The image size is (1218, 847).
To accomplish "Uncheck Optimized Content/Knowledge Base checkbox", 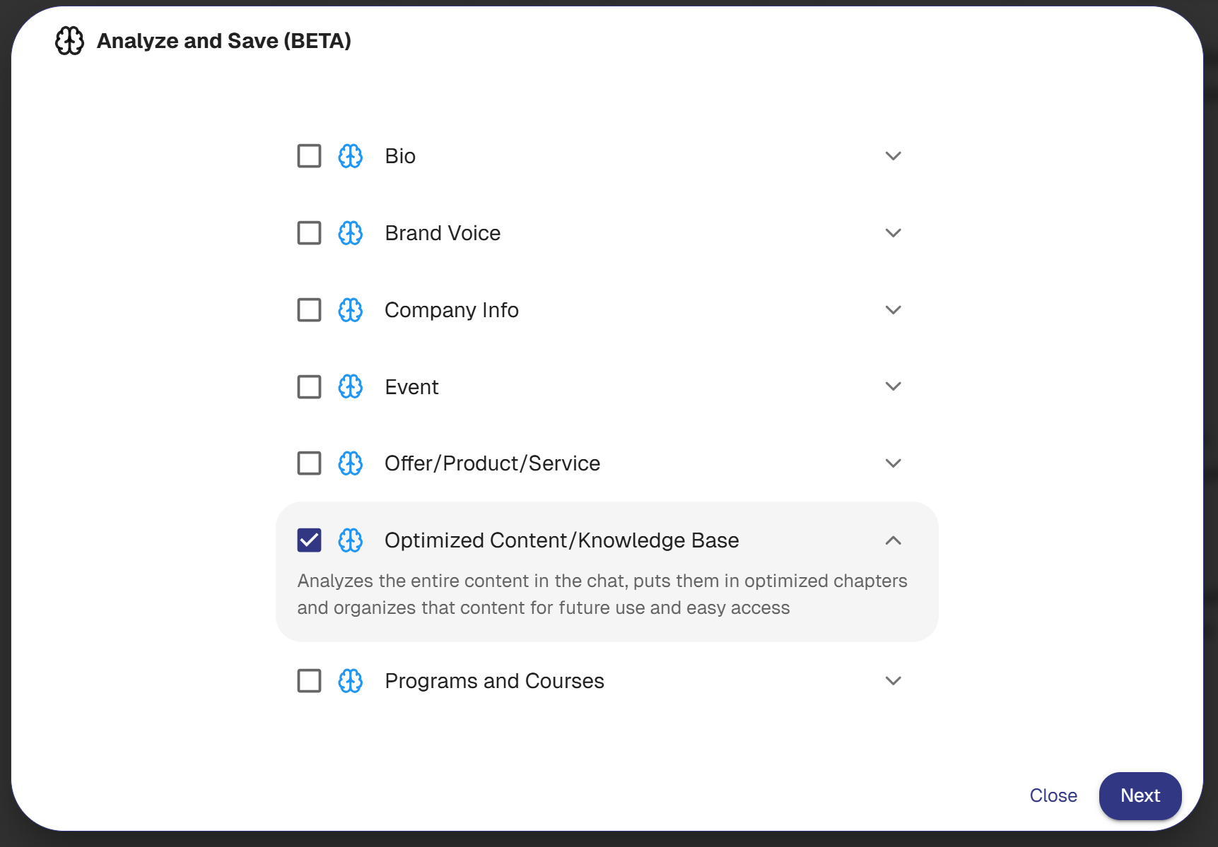I will 309,540.
